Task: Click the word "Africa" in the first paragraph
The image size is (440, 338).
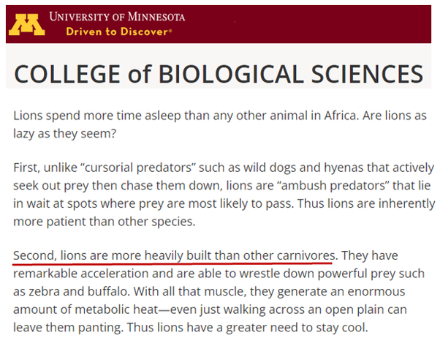Action: [341, 116]
